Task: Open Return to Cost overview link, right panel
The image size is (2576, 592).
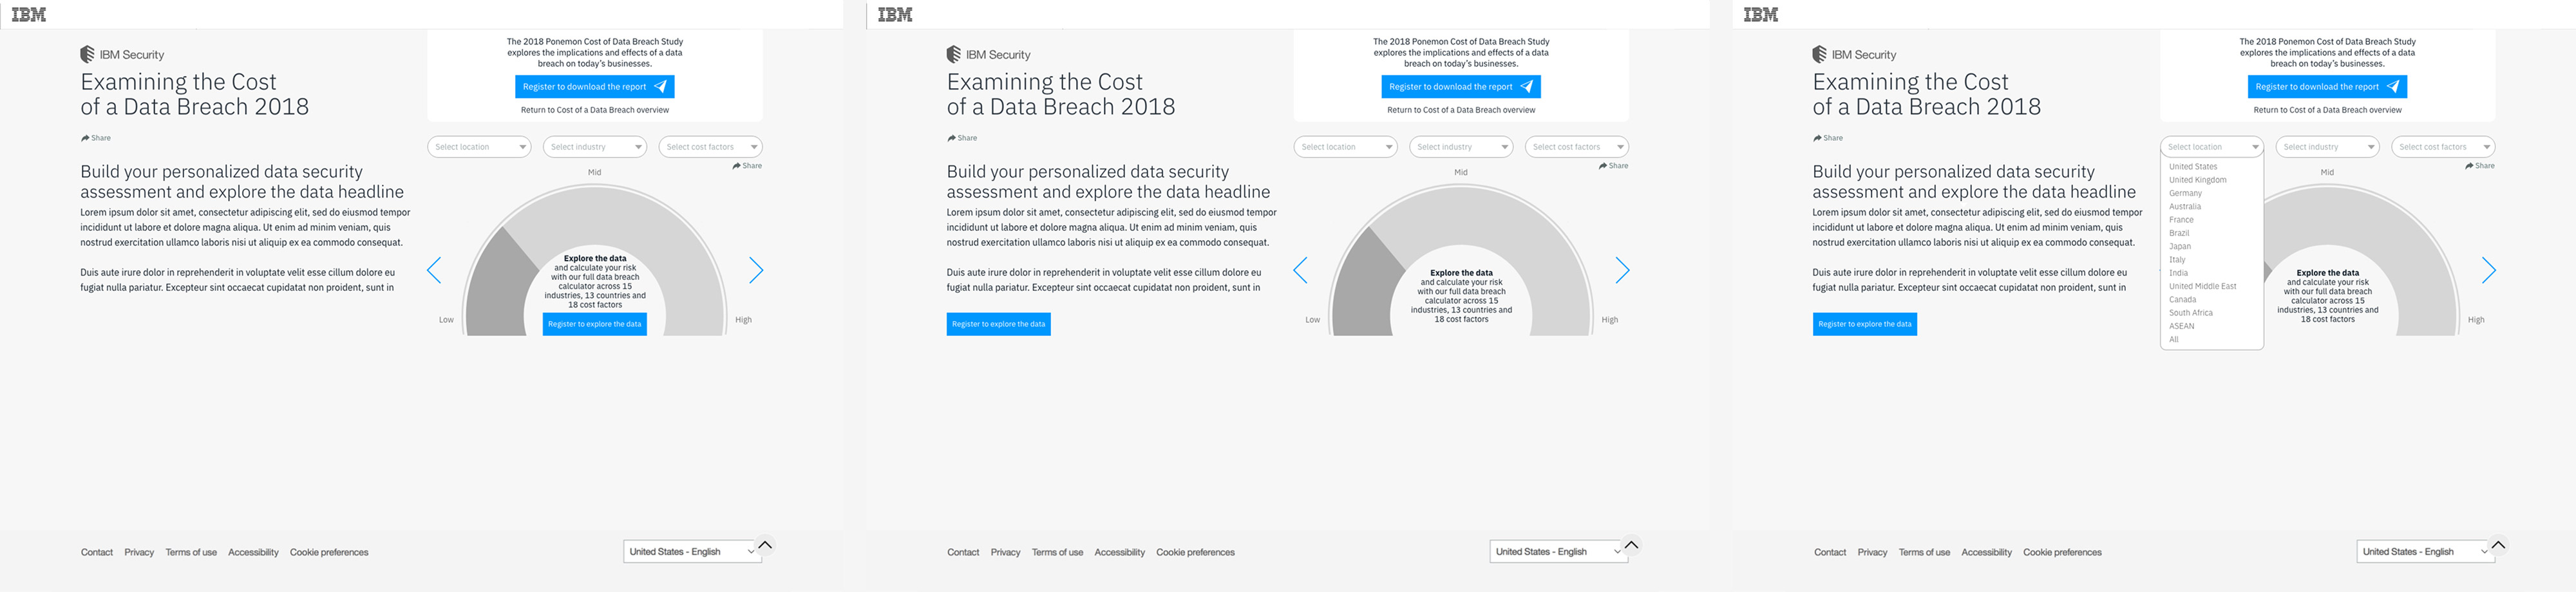Action: click(2327, 110)
